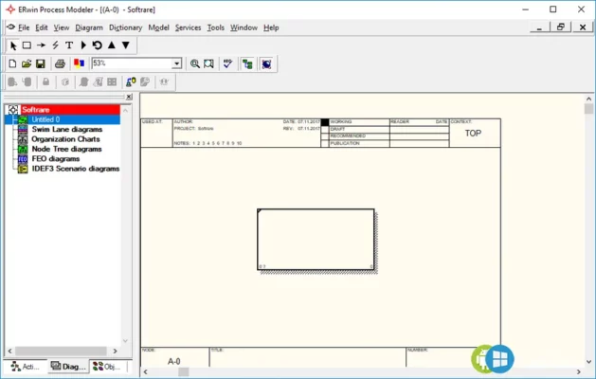Select Organization Charts in tree
Viewport: 596px width, 379px height.
click(65, 139)
